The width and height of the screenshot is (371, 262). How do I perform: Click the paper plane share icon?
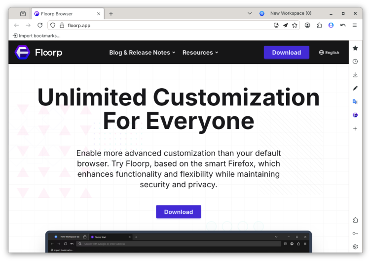pyautogui.click(x=286, y=25)
